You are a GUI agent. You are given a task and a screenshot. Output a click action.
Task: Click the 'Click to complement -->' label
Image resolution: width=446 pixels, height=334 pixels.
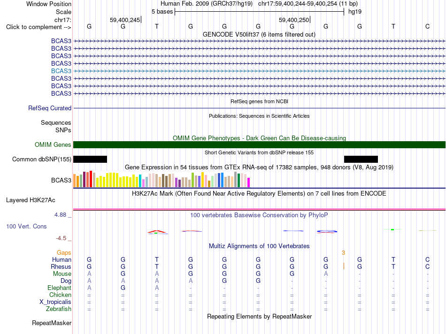pyautogui.click(x=38, y=27)
